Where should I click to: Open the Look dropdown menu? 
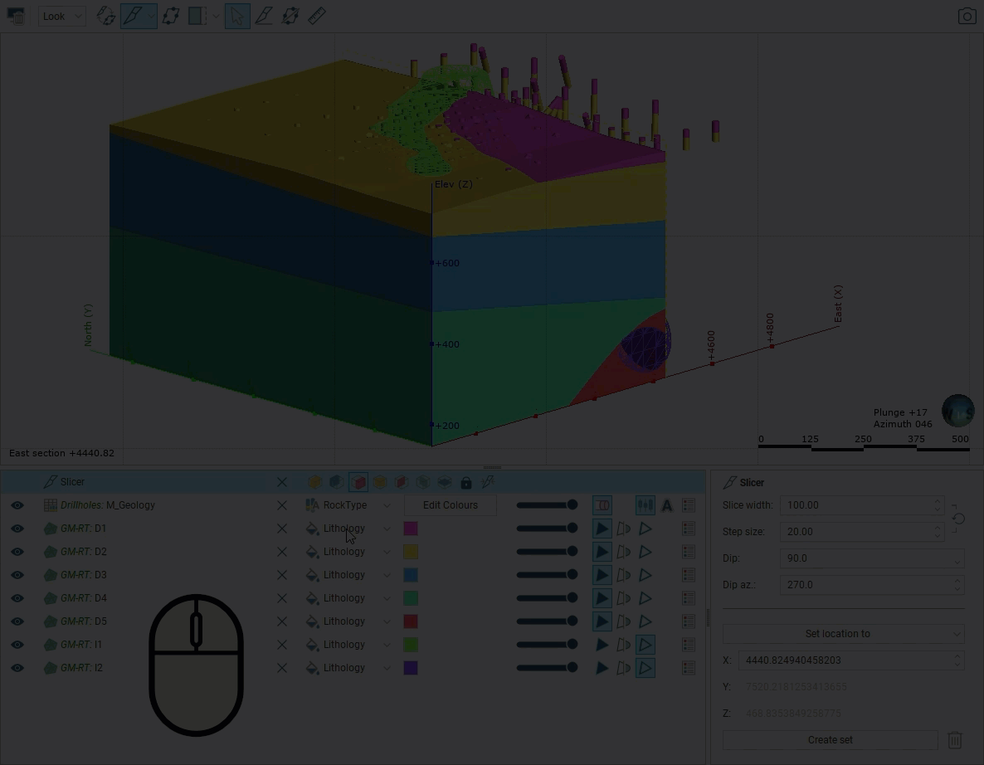[x=62, y=16]
